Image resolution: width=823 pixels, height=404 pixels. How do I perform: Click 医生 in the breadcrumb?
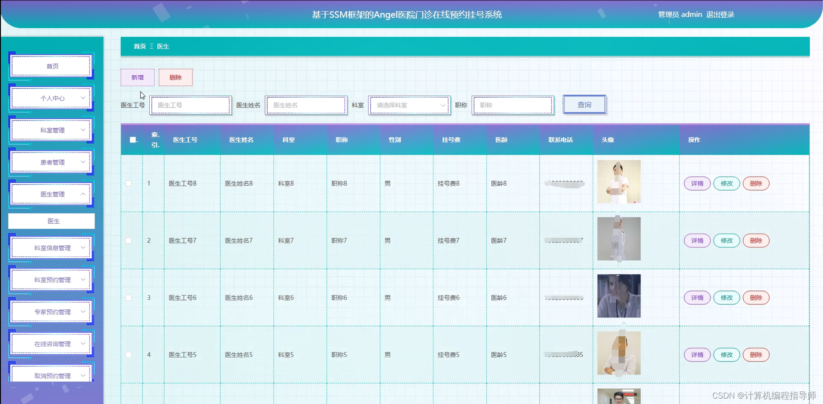tap(163, 46)
